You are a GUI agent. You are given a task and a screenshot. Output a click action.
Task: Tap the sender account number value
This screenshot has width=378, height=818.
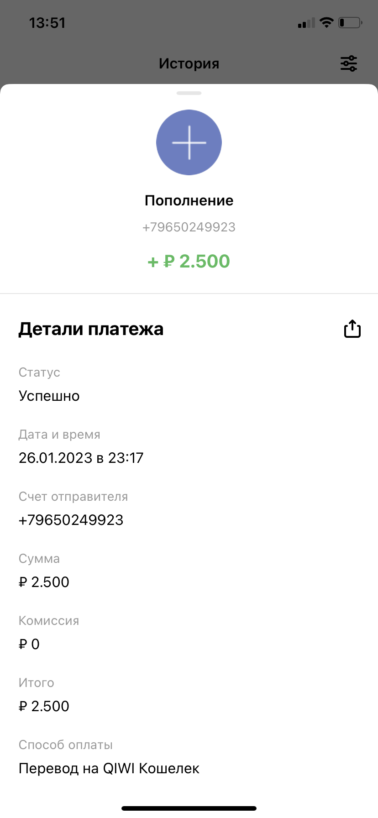71,520
